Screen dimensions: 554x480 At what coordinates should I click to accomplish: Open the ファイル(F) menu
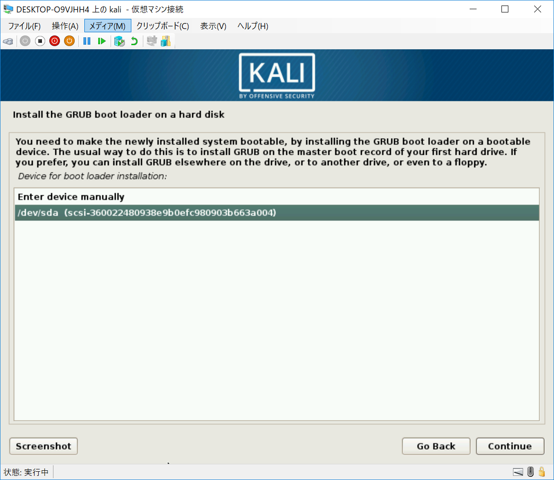pyautogui.click(x=24, y=26)
